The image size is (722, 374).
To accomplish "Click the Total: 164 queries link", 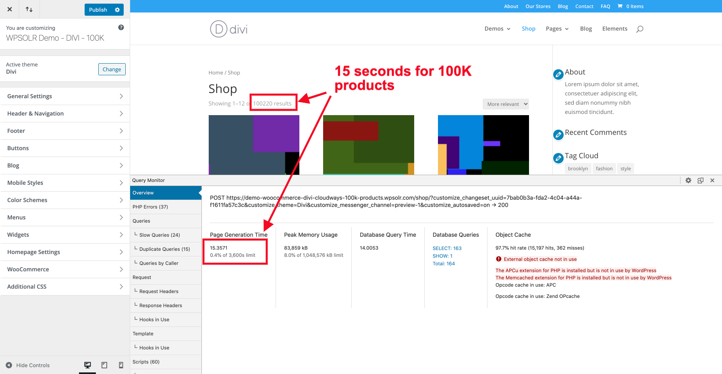I will 444,264.
